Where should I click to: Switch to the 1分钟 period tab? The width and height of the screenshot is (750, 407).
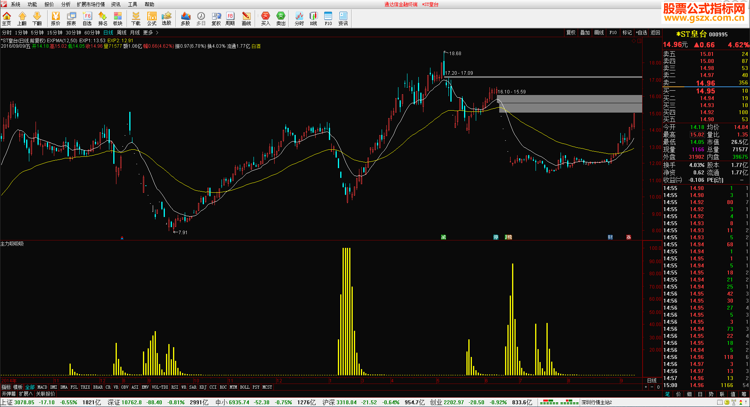(x=21, y=33)
